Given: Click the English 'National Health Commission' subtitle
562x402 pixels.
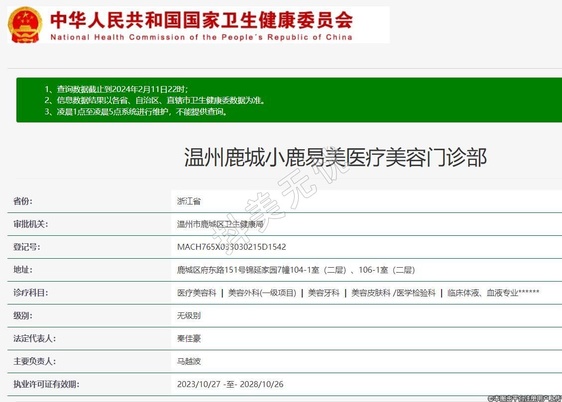Looking at the screenshot, I should point(202,37).
